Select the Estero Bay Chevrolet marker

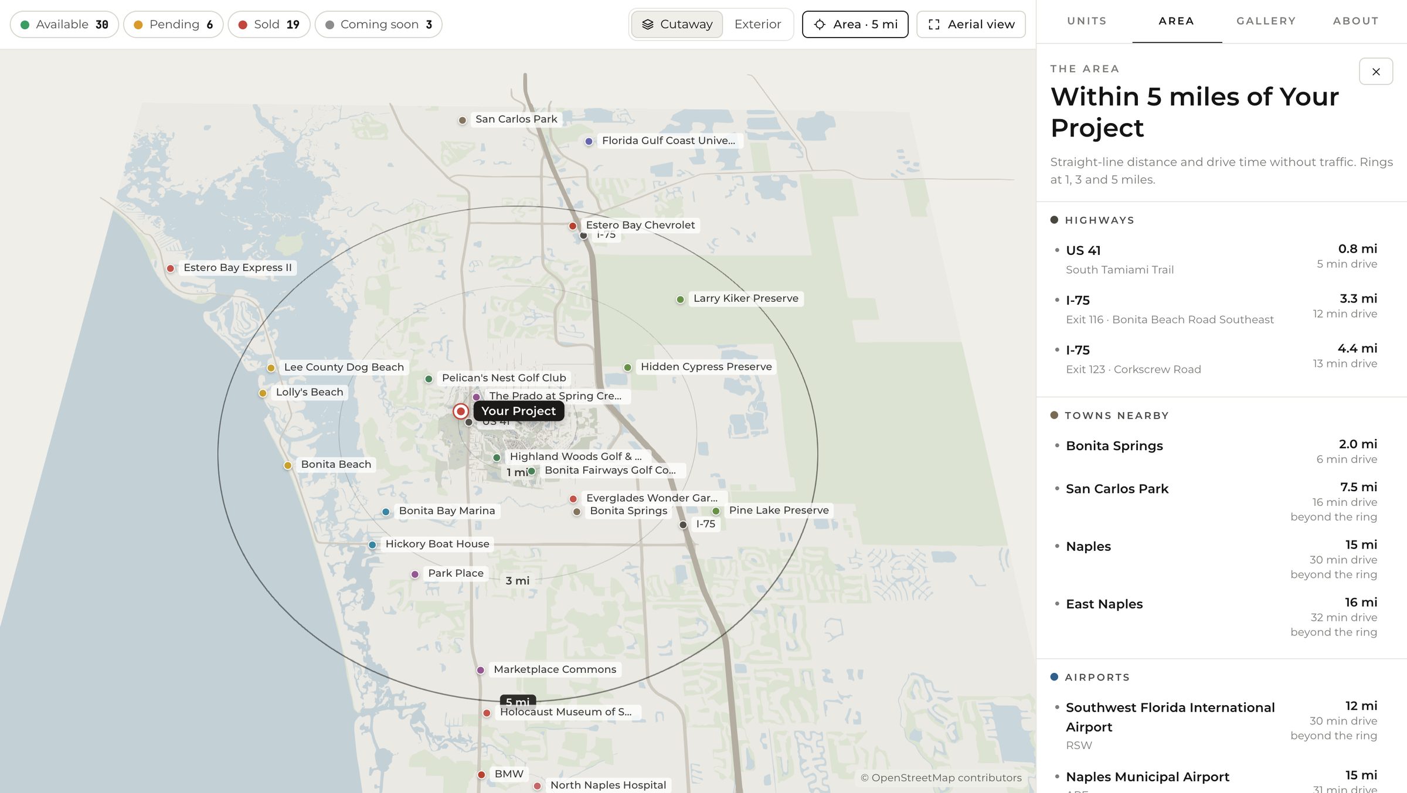(573, 226)
